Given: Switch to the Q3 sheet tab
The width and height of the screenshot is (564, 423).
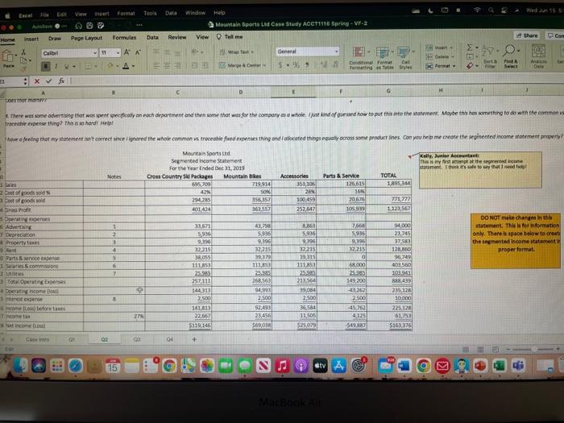Looking at the screenshot, I should (x=137, y=339).
